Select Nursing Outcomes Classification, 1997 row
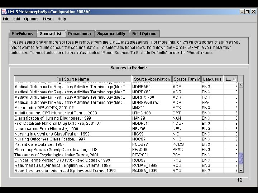The height and width of the screenshot is (193, 258). tap(126, 139)
